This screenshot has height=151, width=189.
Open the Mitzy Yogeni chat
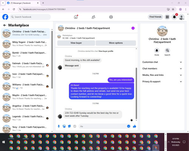point(25,44)
